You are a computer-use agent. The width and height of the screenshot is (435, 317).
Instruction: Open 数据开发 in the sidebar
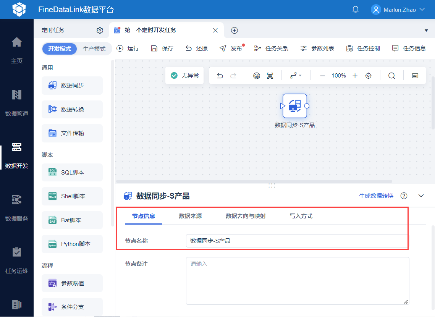(17, 155)
